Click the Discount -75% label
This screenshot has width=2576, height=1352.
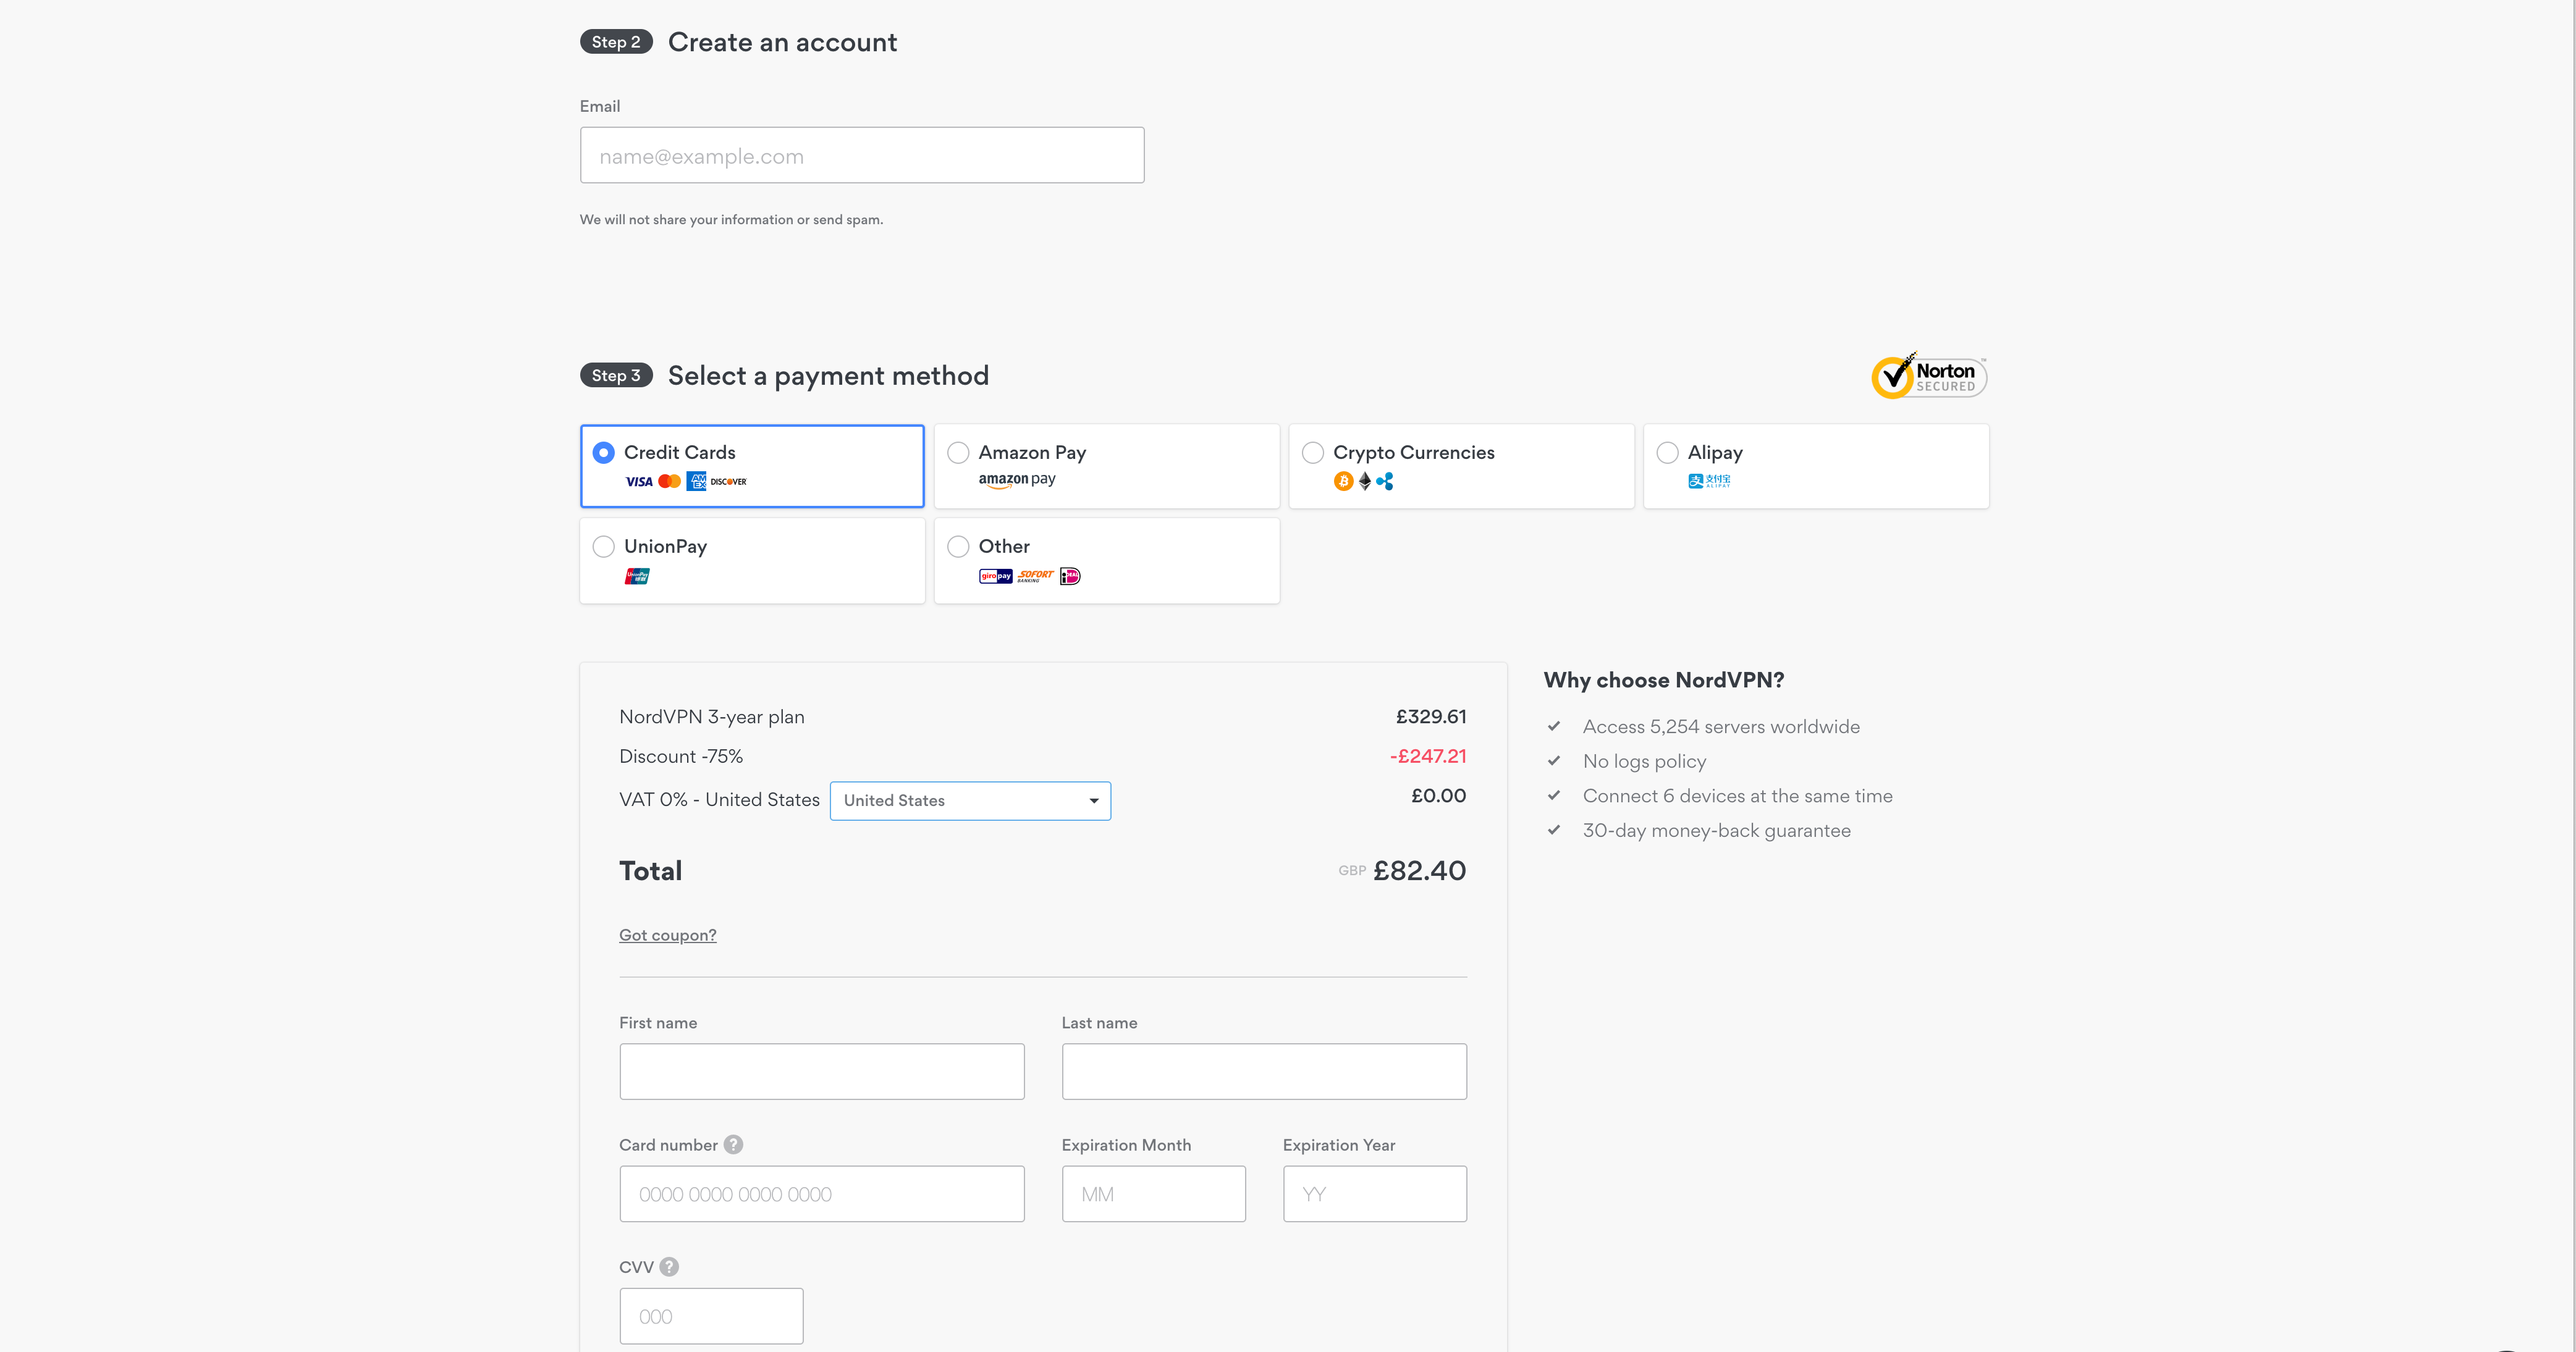click(x=681, y=757)
